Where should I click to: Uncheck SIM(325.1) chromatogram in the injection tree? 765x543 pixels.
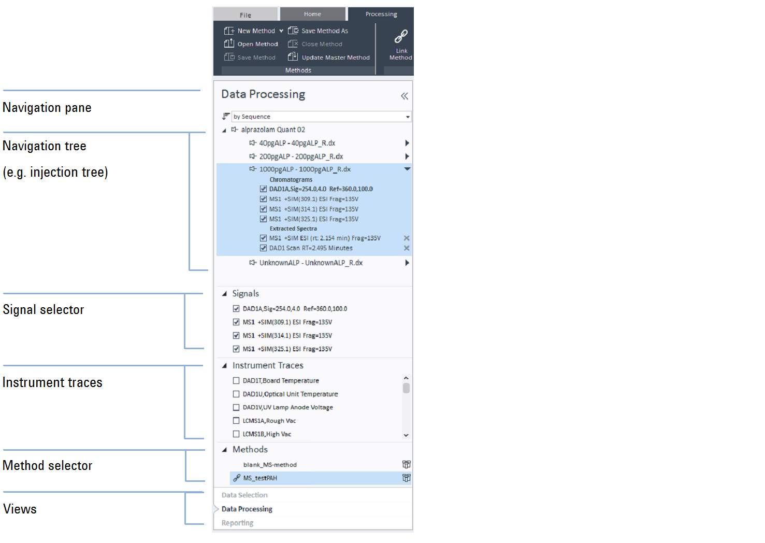click(263, 219)
